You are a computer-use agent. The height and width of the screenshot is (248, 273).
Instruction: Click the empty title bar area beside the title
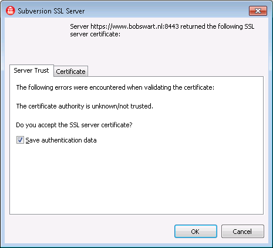pos(166,11)
